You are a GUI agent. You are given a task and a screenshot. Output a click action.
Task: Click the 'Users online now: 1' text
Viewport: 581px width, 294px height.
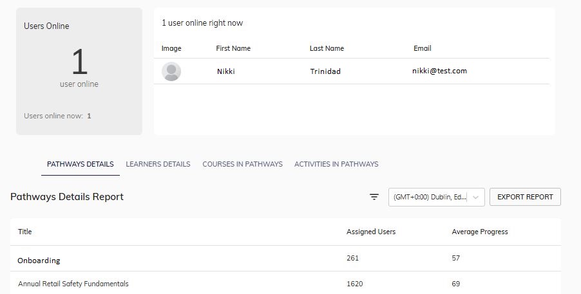(57, 116)
